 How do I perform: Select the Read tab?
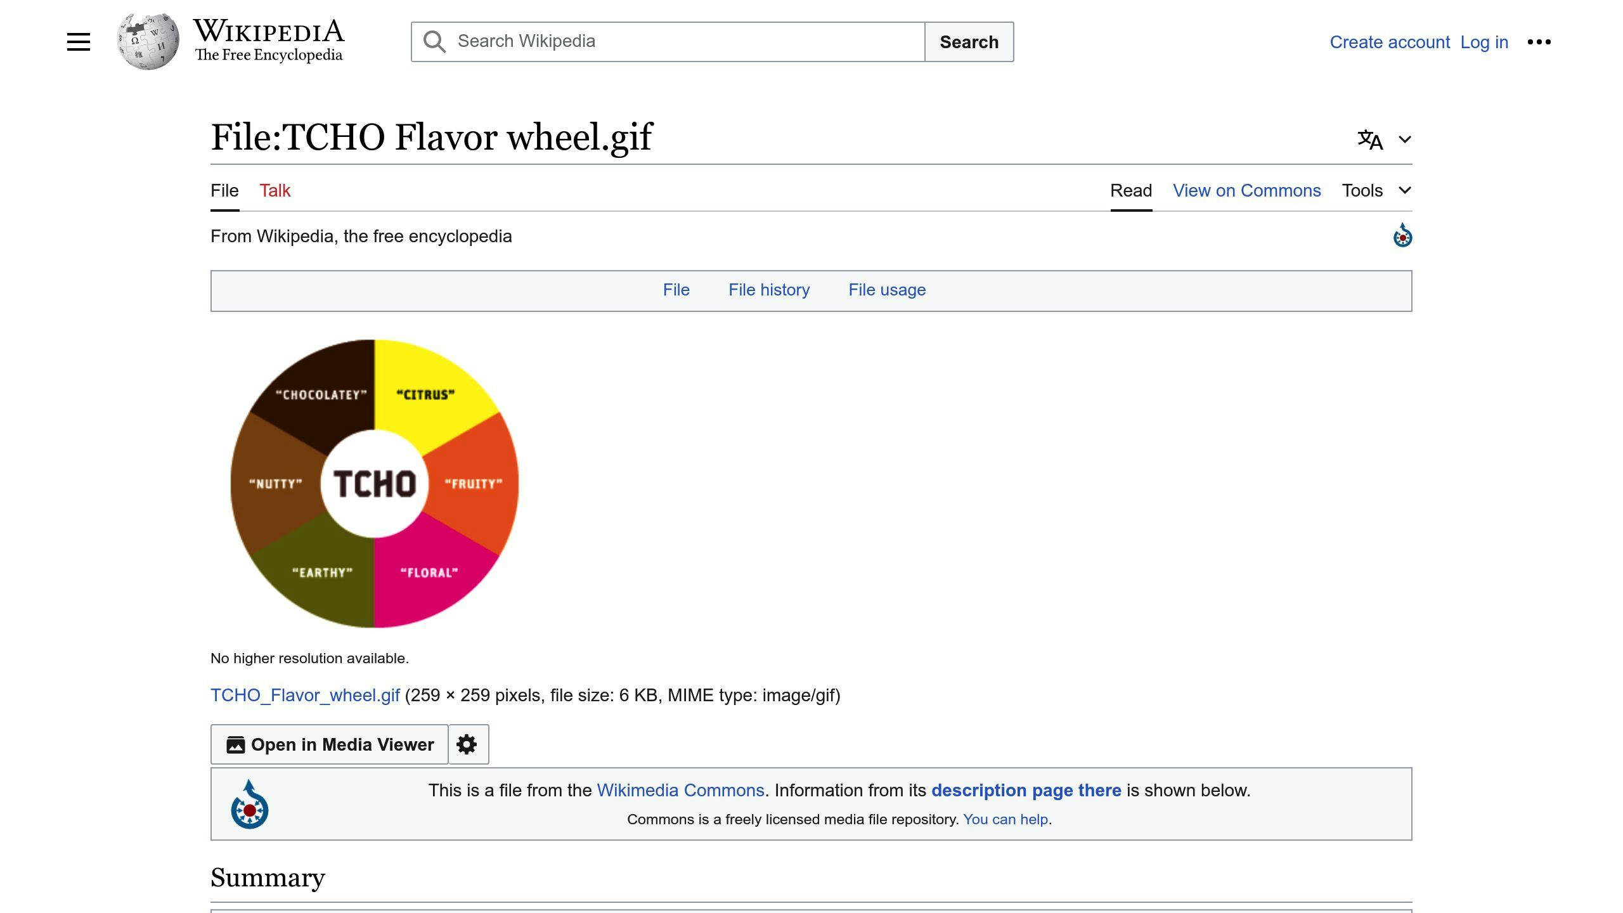point(1131,191)
